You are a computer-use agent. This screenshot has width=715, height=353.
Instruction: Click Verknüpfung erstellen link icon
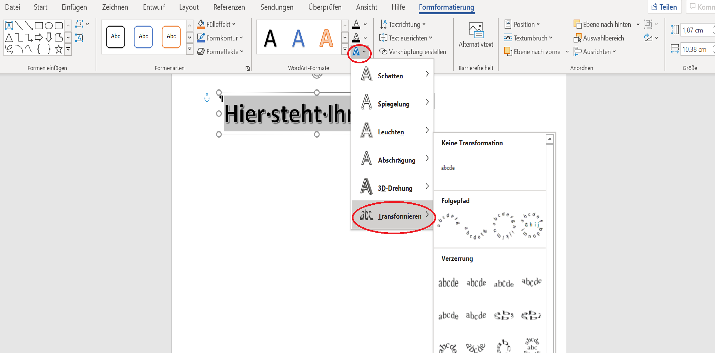point(383,52)
